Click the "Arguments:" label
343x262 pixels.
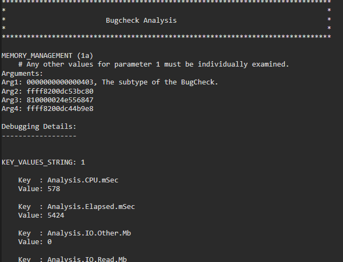[x=22, y=73]
